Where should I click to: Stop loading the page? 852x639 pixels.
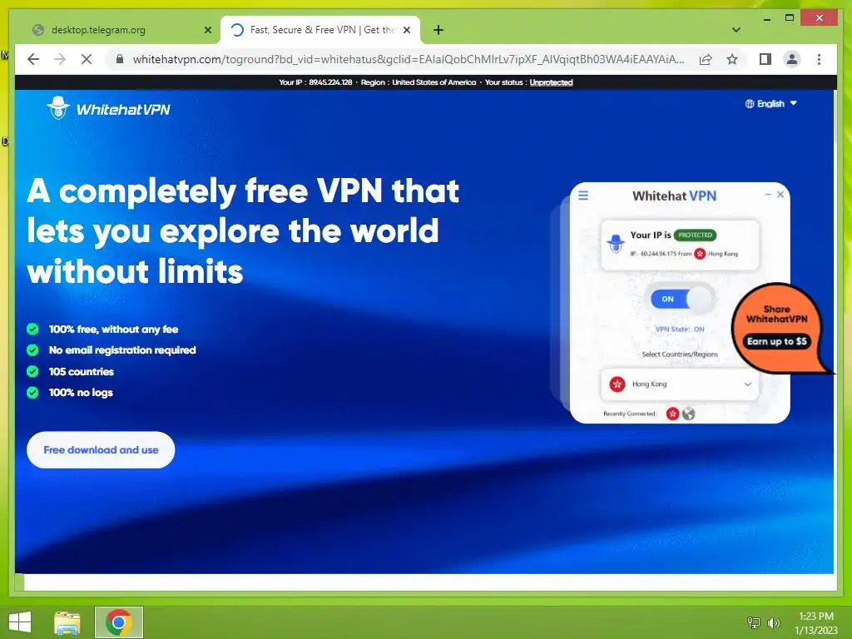(x=87, y=59)
